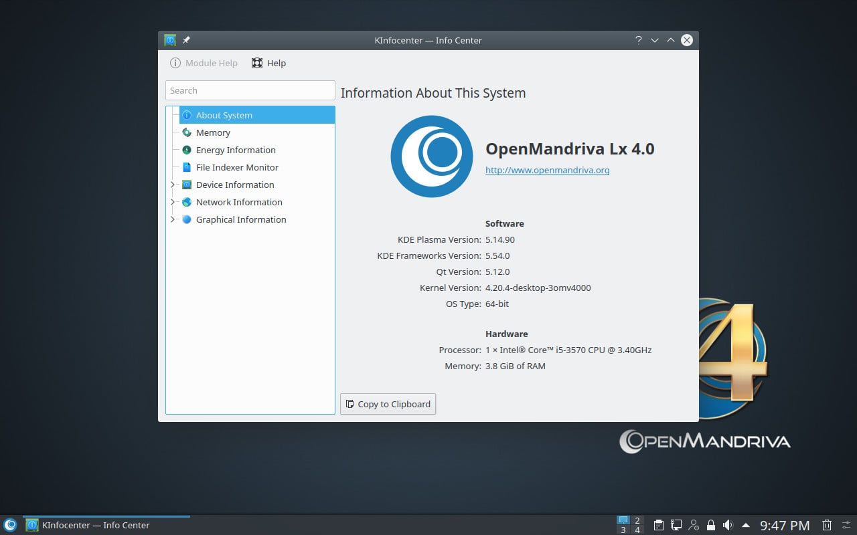This screenshot has width=857, height=535.
Task: Toggle the user switcher tray icon
Action: [694, 525]
